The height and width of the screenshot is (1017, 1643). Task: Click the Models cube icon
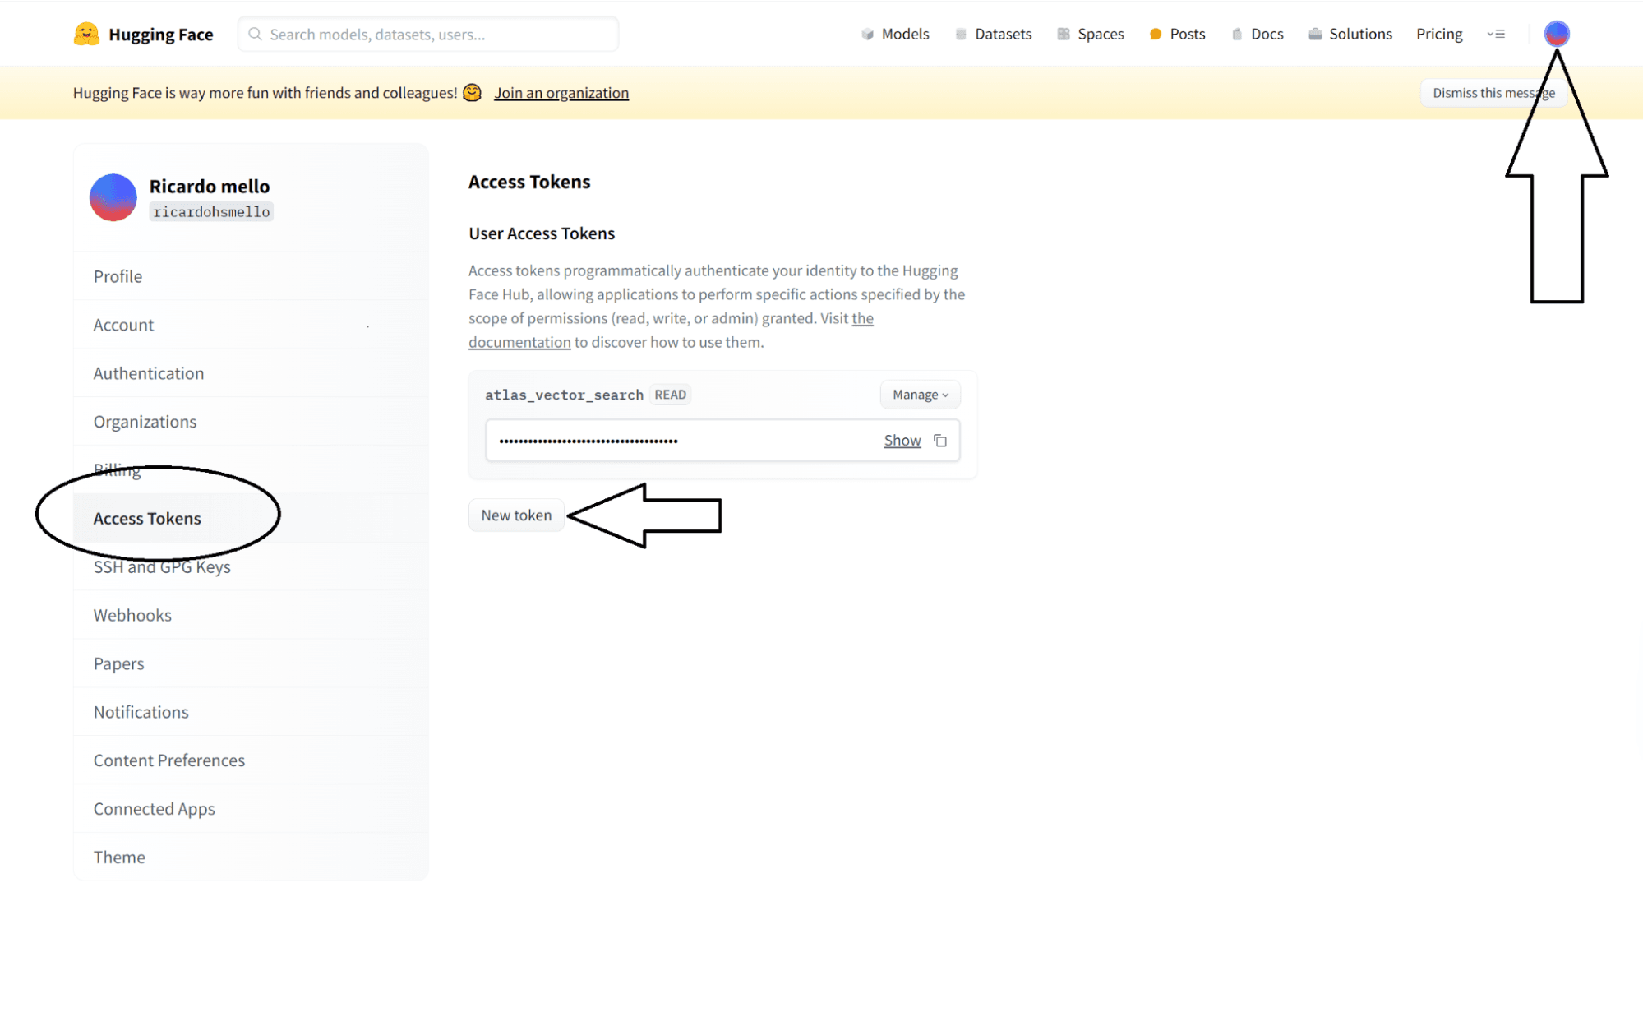click(x=867, y=34)
